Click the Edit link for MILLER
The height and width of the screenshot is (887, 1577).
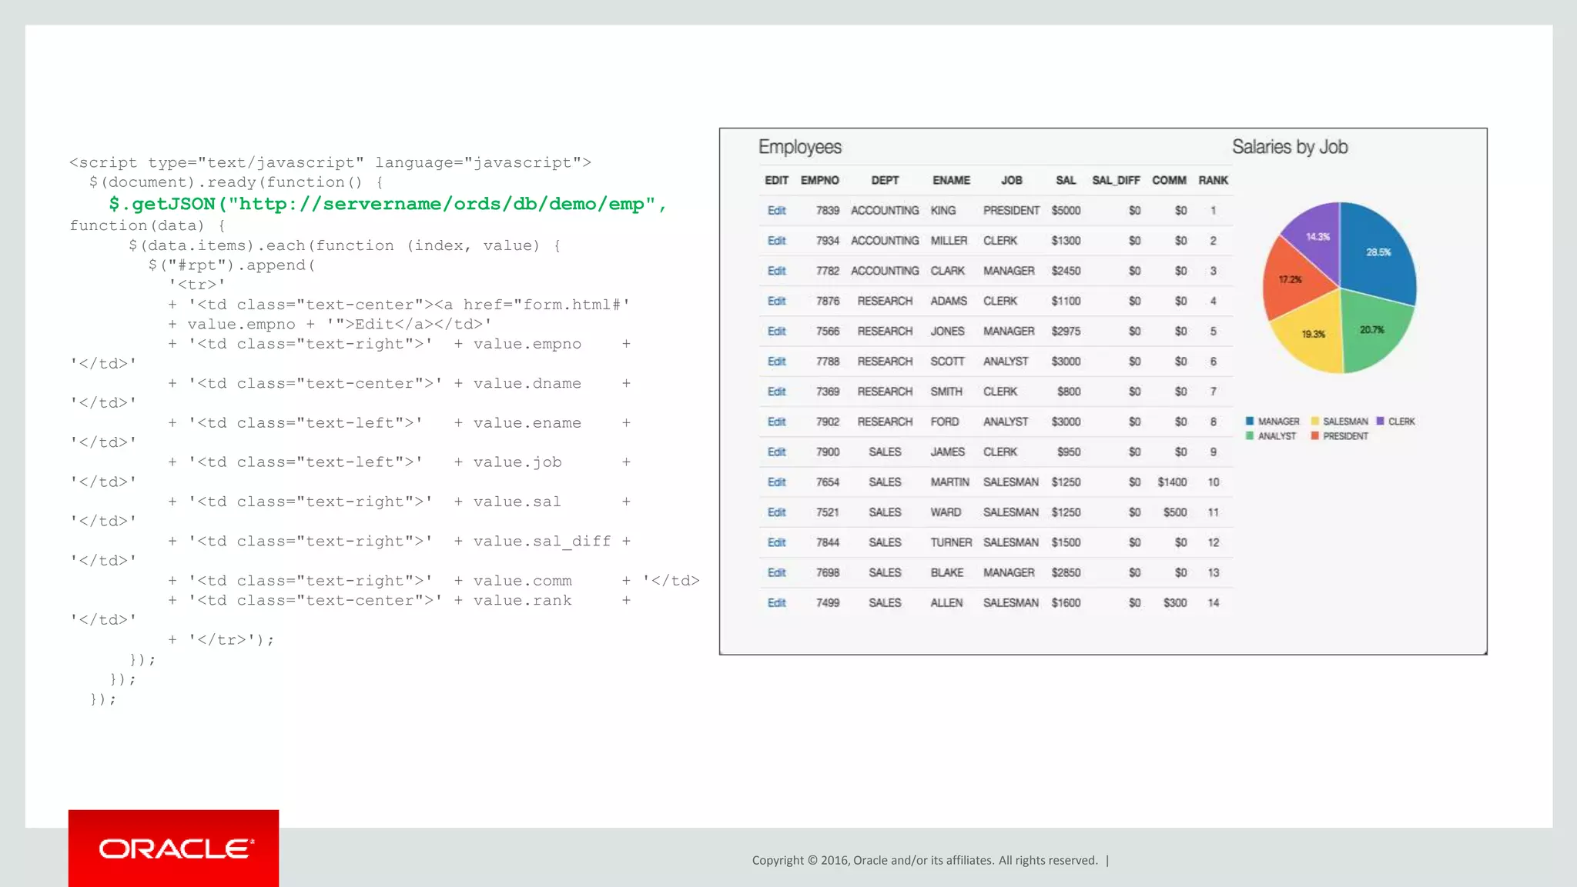pos(776,241)
